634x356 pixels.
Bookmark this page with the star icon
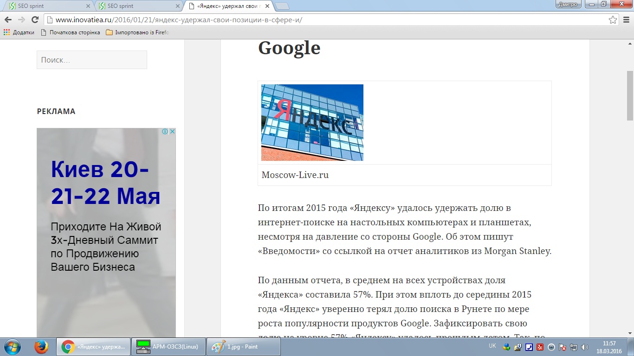coord(613,19)
